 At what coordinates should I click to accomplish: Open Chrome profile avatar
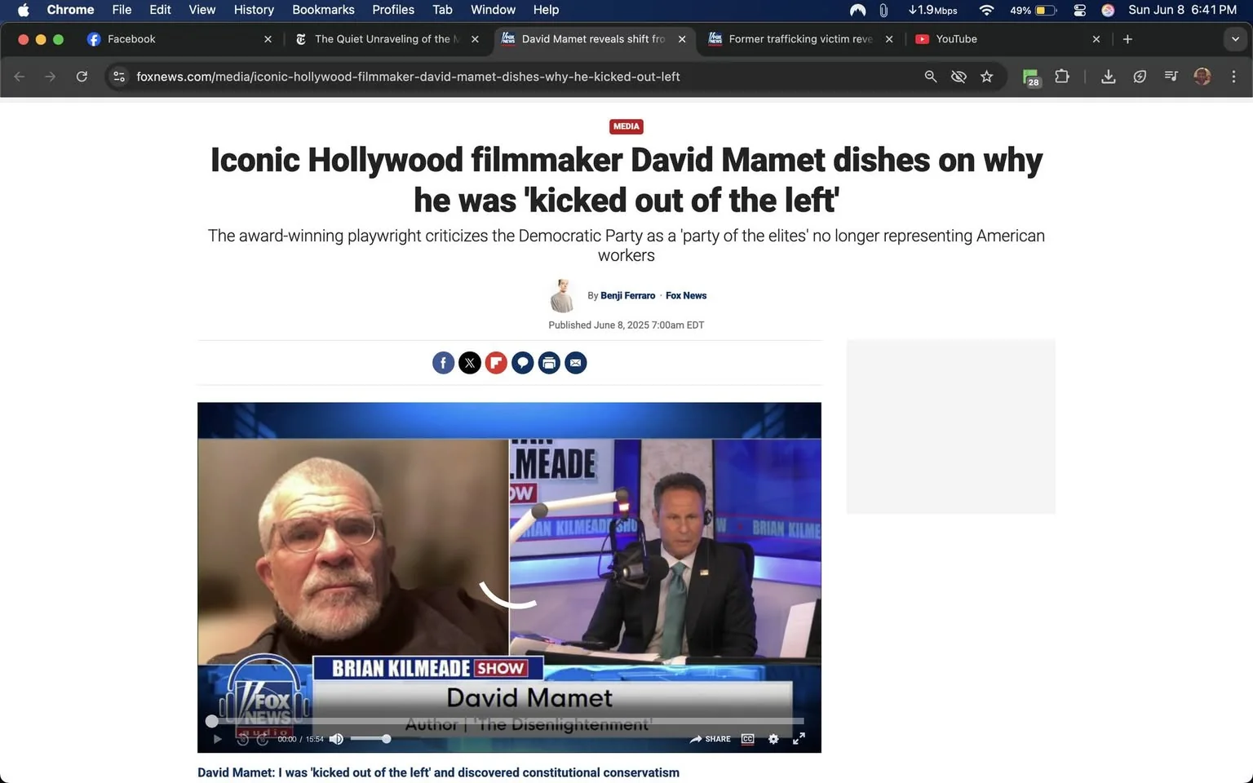pyautogui.click(x=1202, y=77)
